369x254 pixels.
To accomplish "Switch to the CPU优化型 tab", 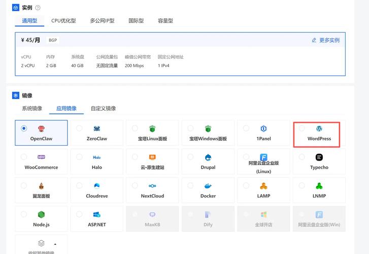I will 63,21.
